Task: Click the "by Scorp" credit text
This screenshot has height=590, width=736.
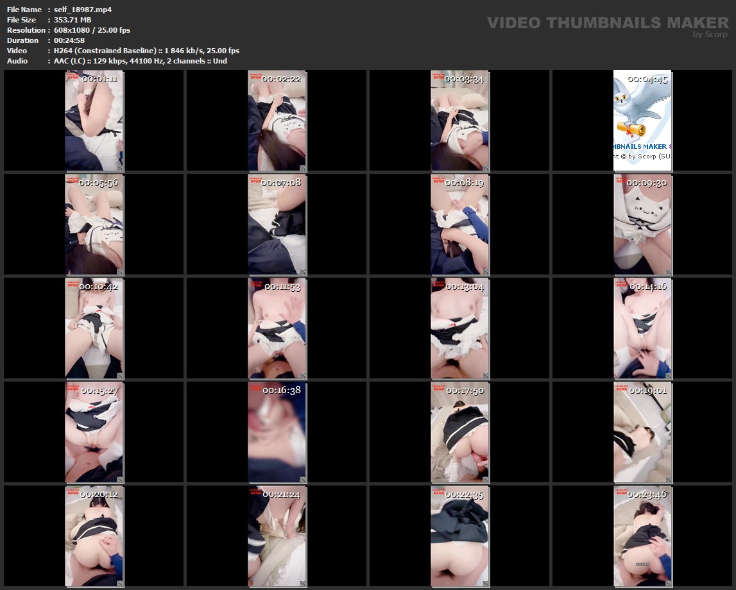Action: pyautogui.click(x=710, y=35)
